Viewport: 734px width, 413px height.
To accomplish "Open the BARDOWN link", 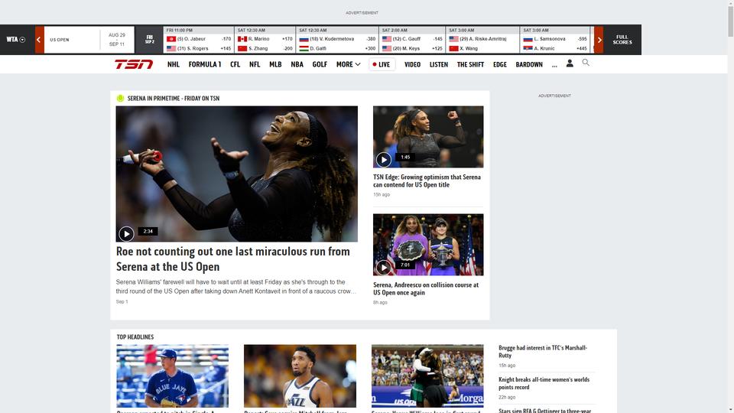I will click(x=529, y=64).
